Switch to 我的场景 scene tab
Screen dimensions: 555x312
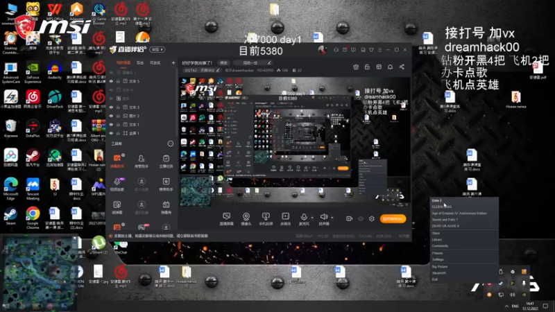pyautogui.click(x=123, y=63)
